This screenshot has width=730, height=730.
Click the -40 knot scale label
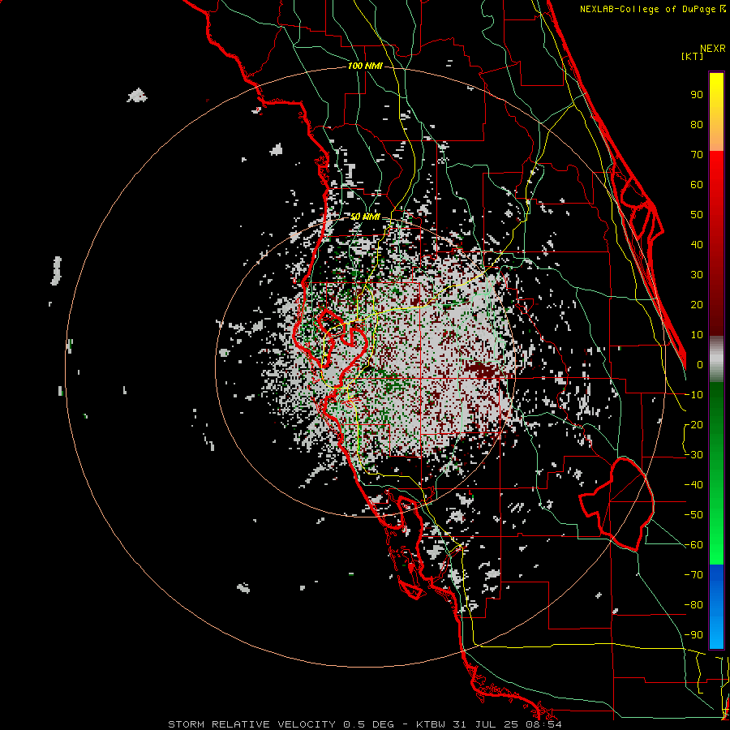point(693,485)
